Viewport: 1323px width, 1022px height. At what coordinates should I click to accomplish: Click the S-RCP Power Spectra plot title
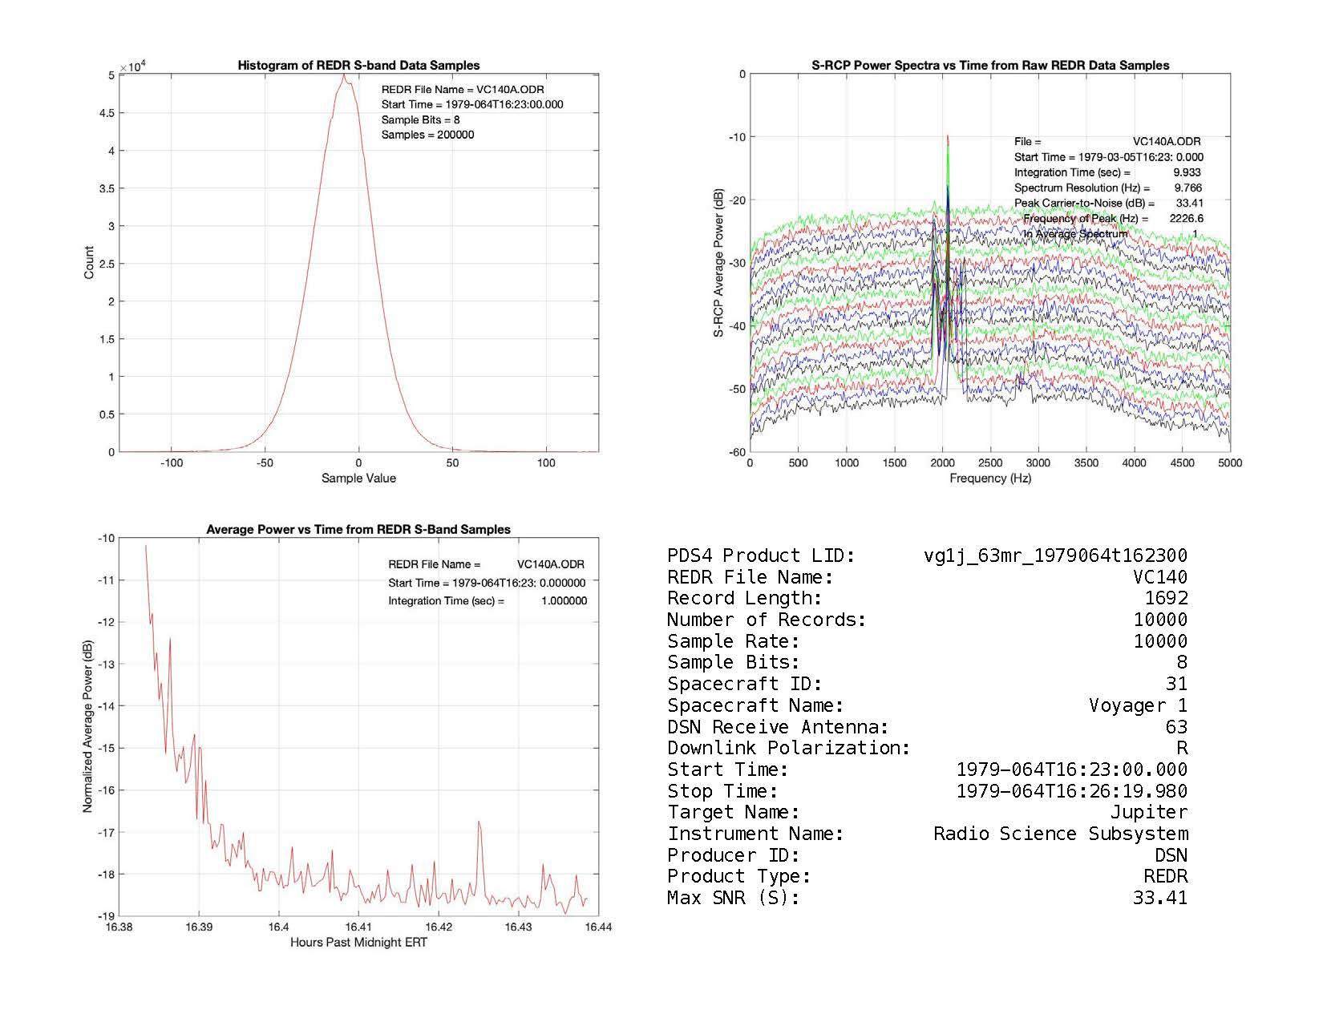point(990,66)
